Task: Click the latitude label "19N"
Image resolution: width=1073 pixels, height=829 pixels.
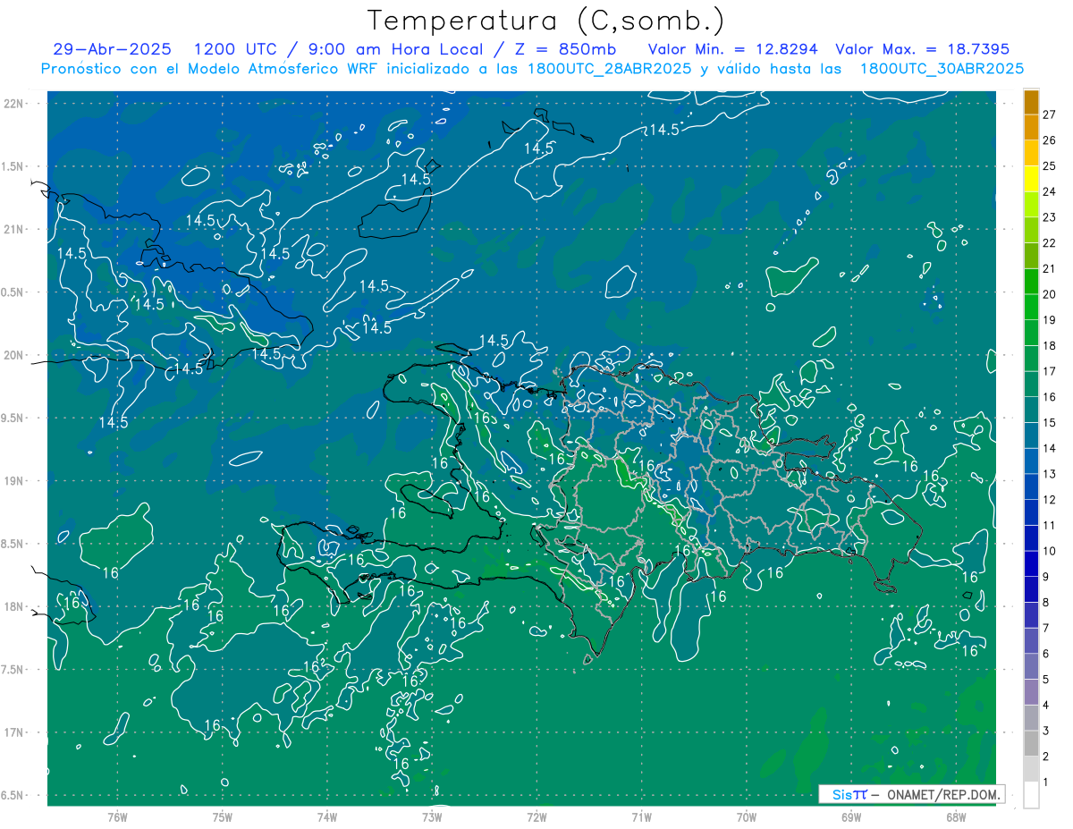Action: click(15, 481)
